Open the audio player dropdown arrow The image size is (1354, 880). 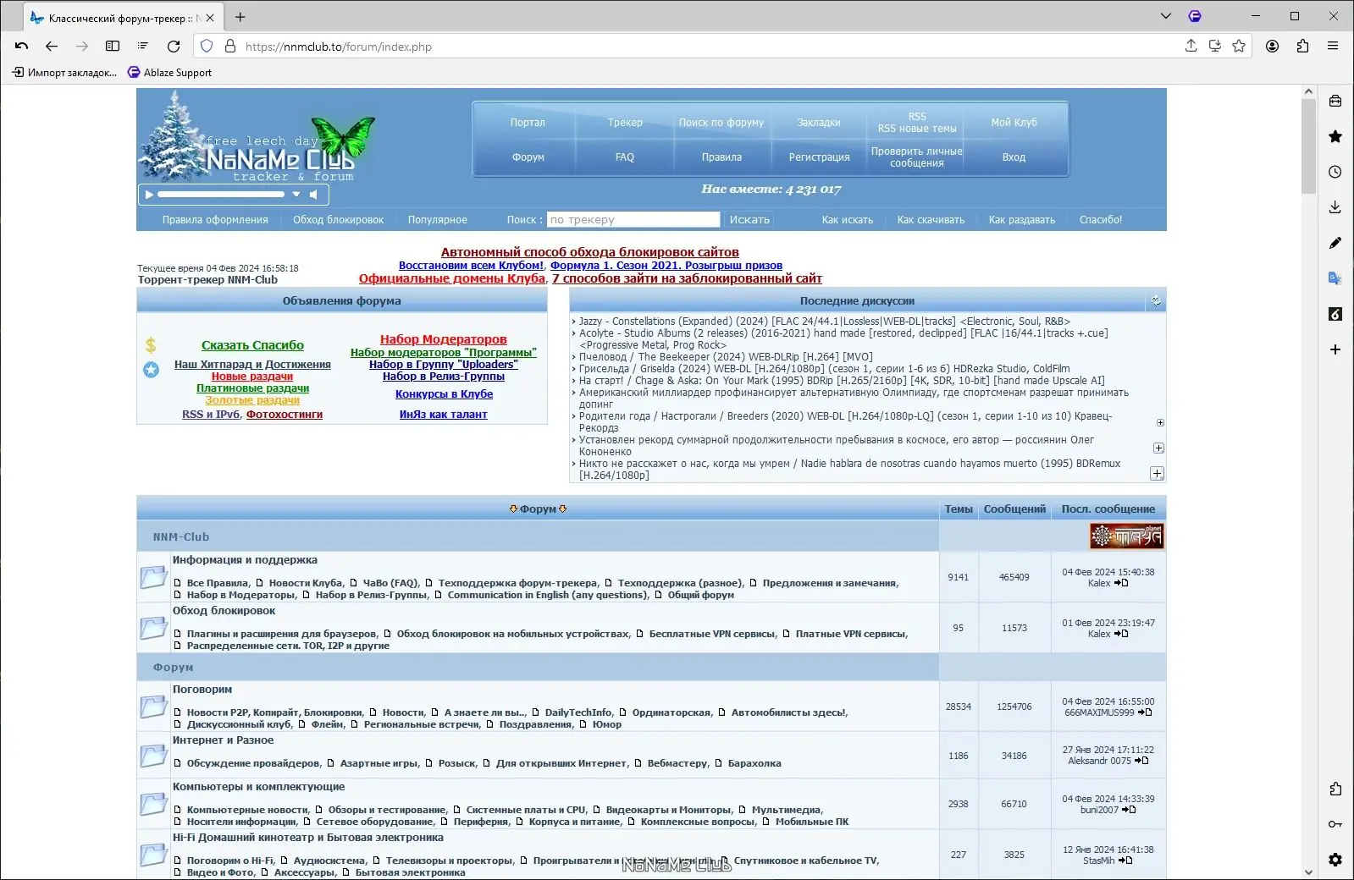[296, 195]
